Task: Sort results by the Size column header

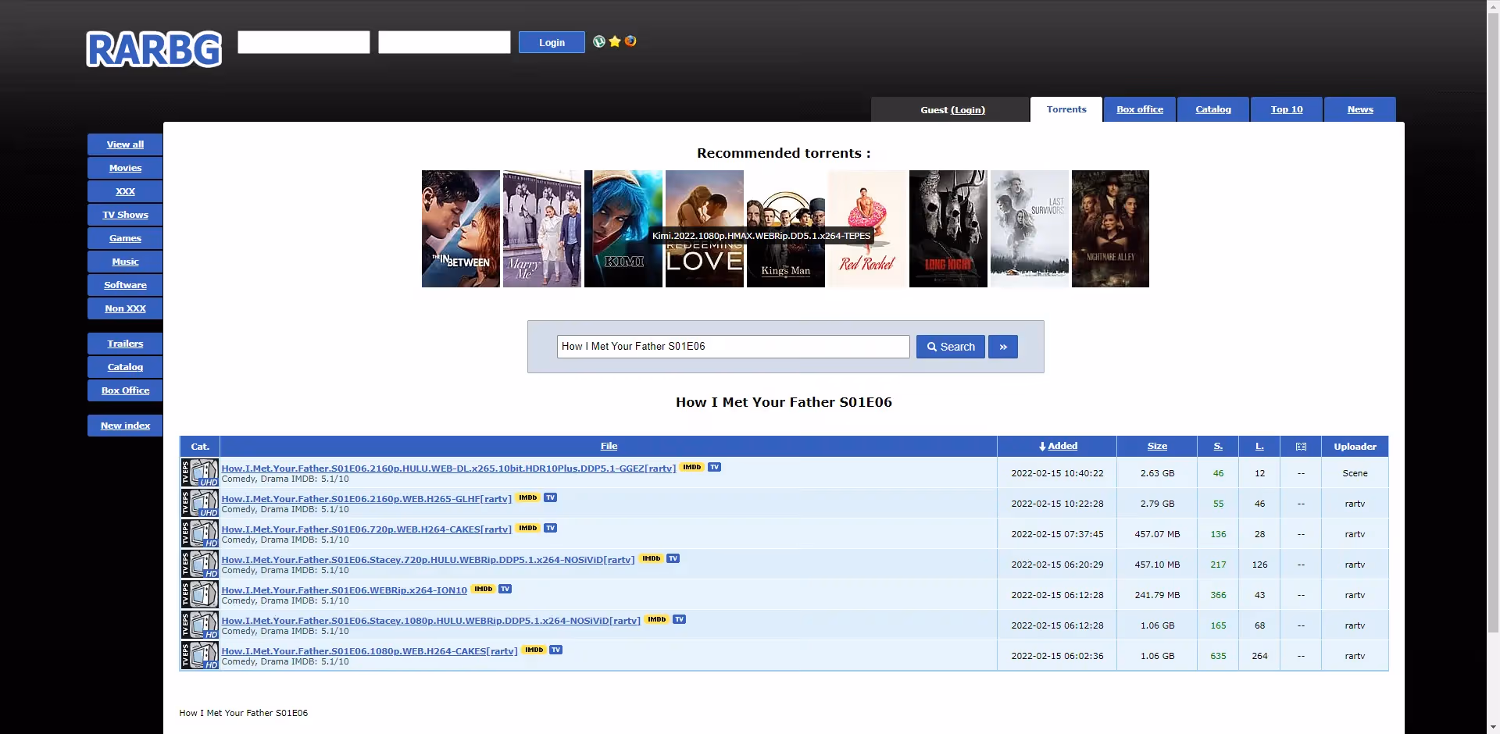Action: pyautogui.click(x=1157, y=446)
